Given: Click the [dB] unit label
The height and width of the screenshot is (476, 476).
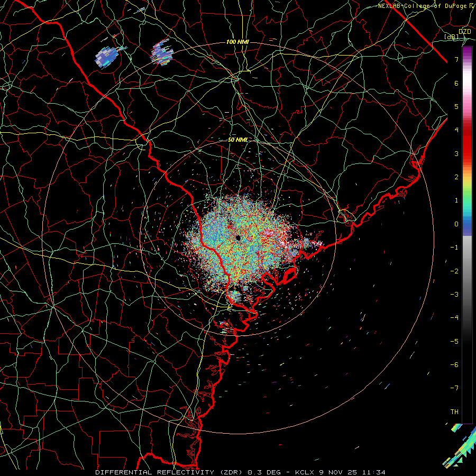Looking at the screenshot, I should point(452,36).
